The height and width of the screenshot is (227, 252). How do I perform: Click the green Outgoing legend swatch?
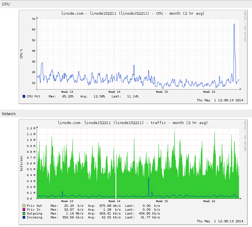[24, 213]
